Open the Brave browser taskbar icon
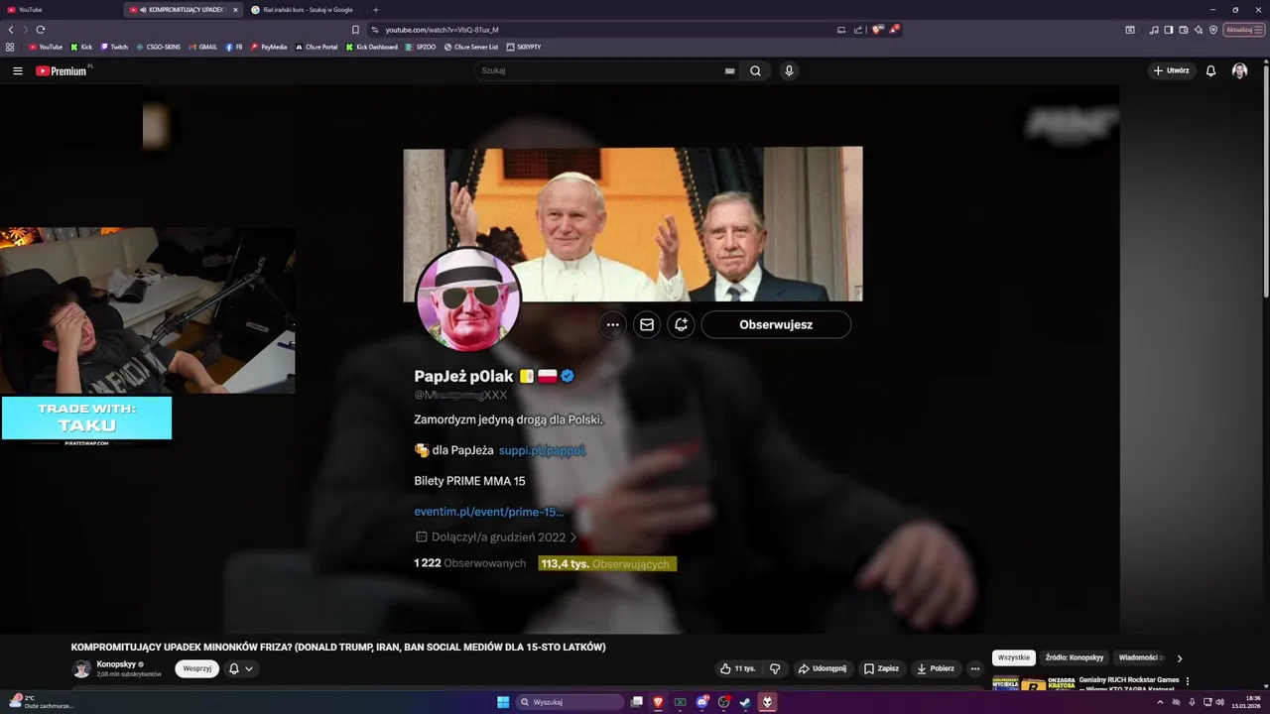Screen dimensions: 1270x714 [x=658, y=702]
